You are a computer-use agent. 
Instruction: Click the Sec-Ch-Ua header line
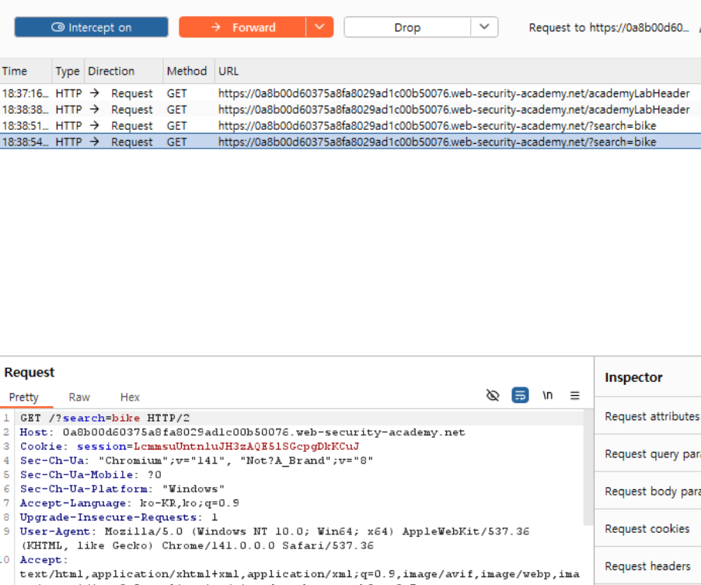pyautogui.click(x=197, y=461)
